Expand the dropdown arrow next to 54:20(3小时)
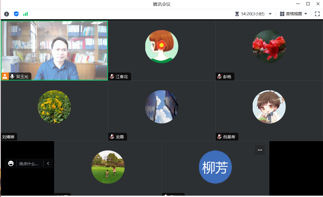The image size is (323, 197). (270, 14)
